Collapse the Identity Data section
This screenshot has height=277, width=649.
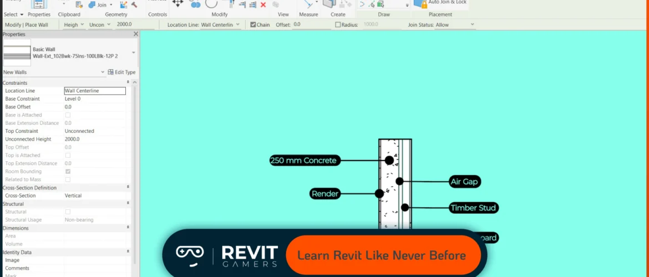pos(128,252)
